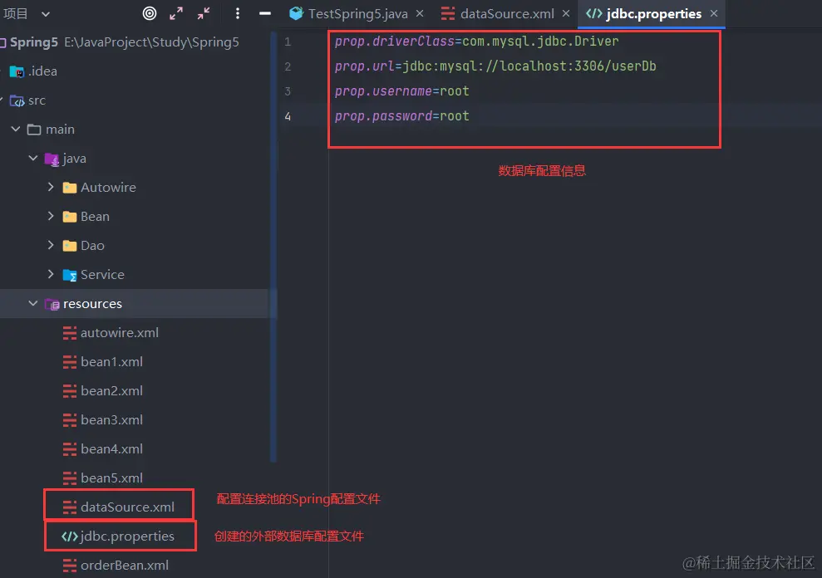Click the project tree vertical scrollbar
The width and height of the screenshot is (822, 578).
point(273,247)
